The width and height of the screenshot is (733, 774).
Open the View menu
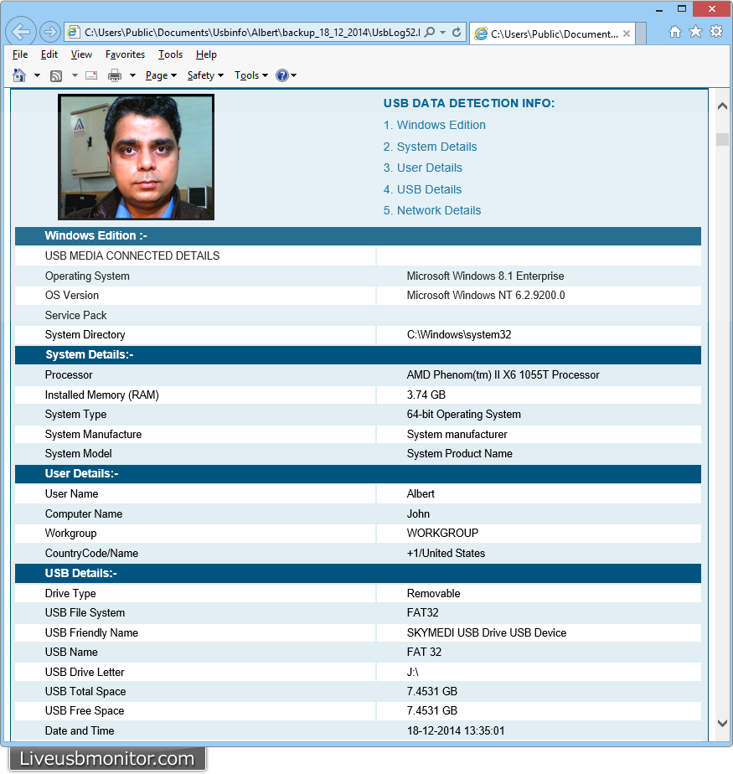tap(81, 54)
